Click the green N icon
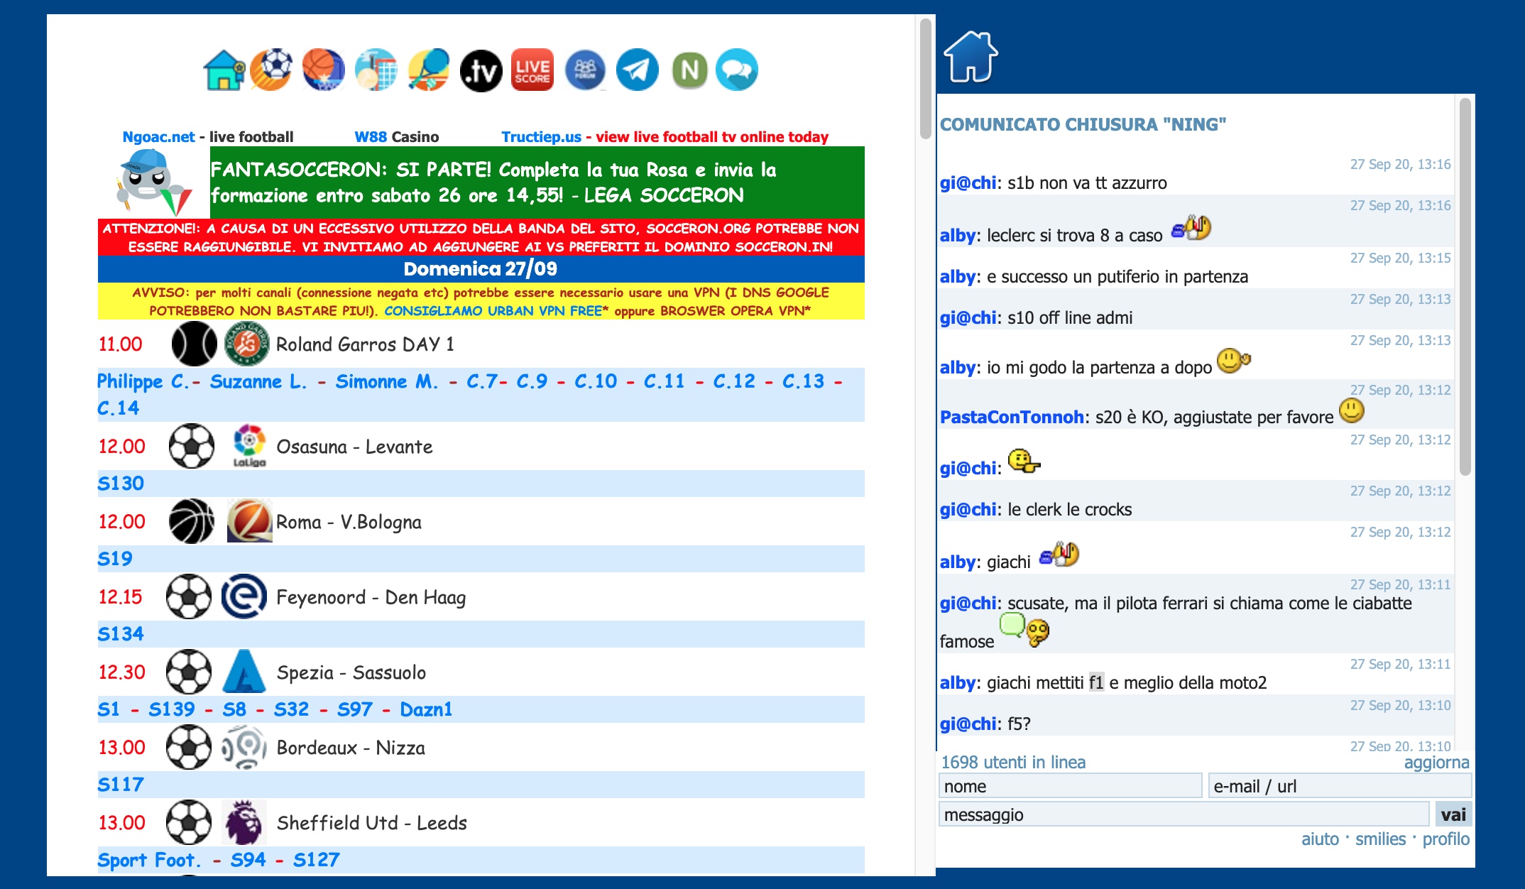The image size is (1525, 889). click(689, 70)
